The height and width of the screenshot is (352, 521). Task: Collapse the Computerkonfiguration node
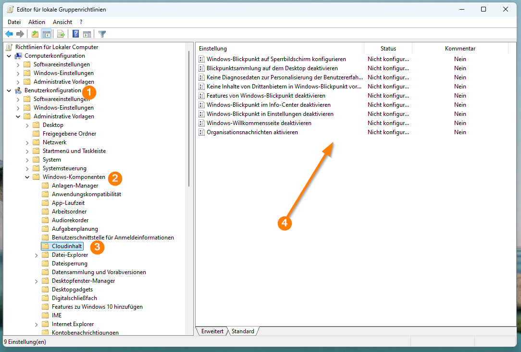(9, 56)
